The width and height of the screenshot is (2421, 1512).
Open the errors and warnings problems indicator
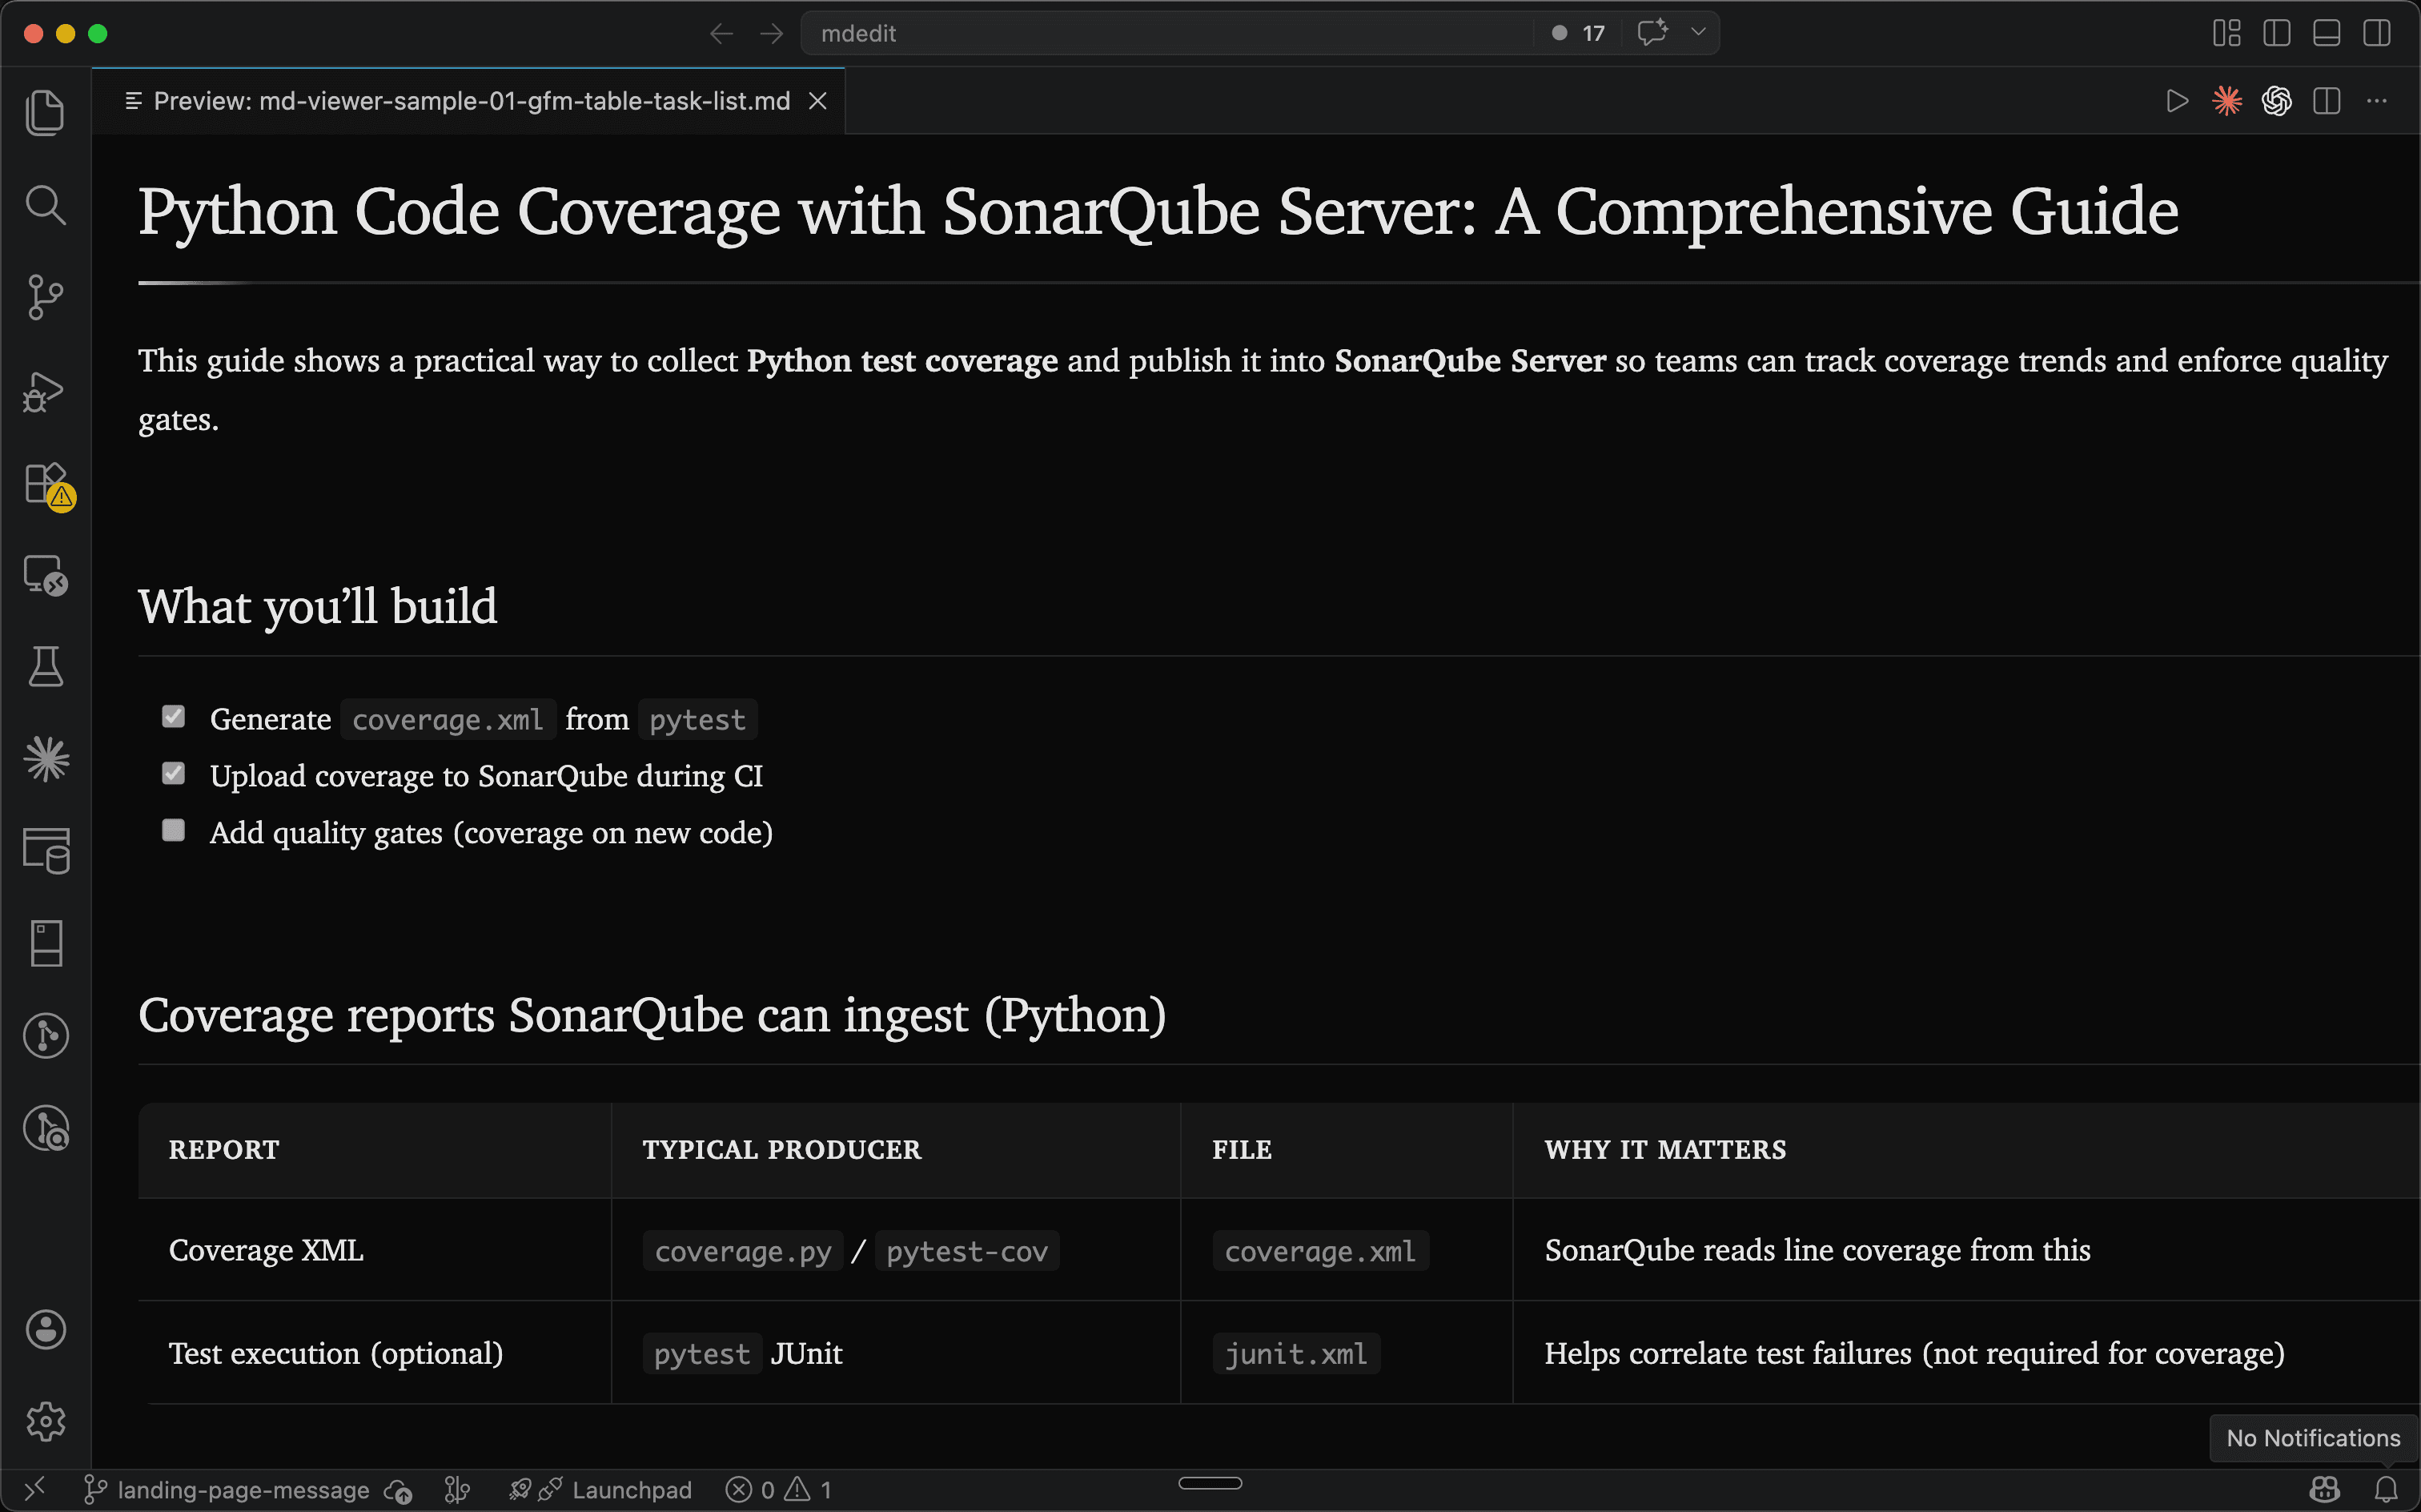780,1490
